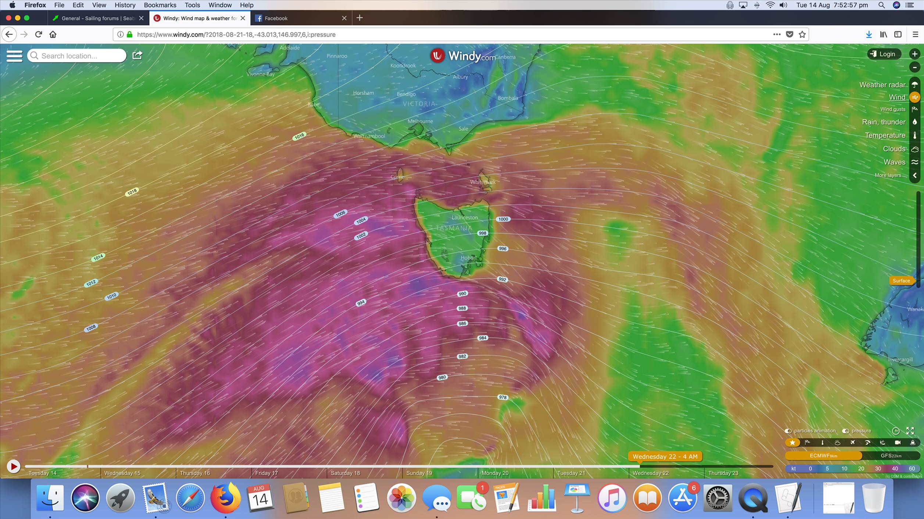
Task: Select the Waves layer icon
Action: pyautogui.click(x=915, y=162)
